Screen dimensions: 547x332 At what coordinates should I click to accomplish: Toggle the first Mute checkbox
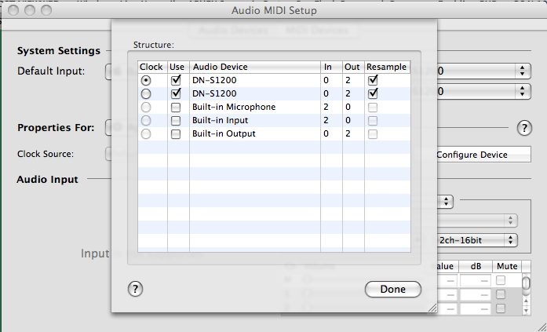point(501,279)
